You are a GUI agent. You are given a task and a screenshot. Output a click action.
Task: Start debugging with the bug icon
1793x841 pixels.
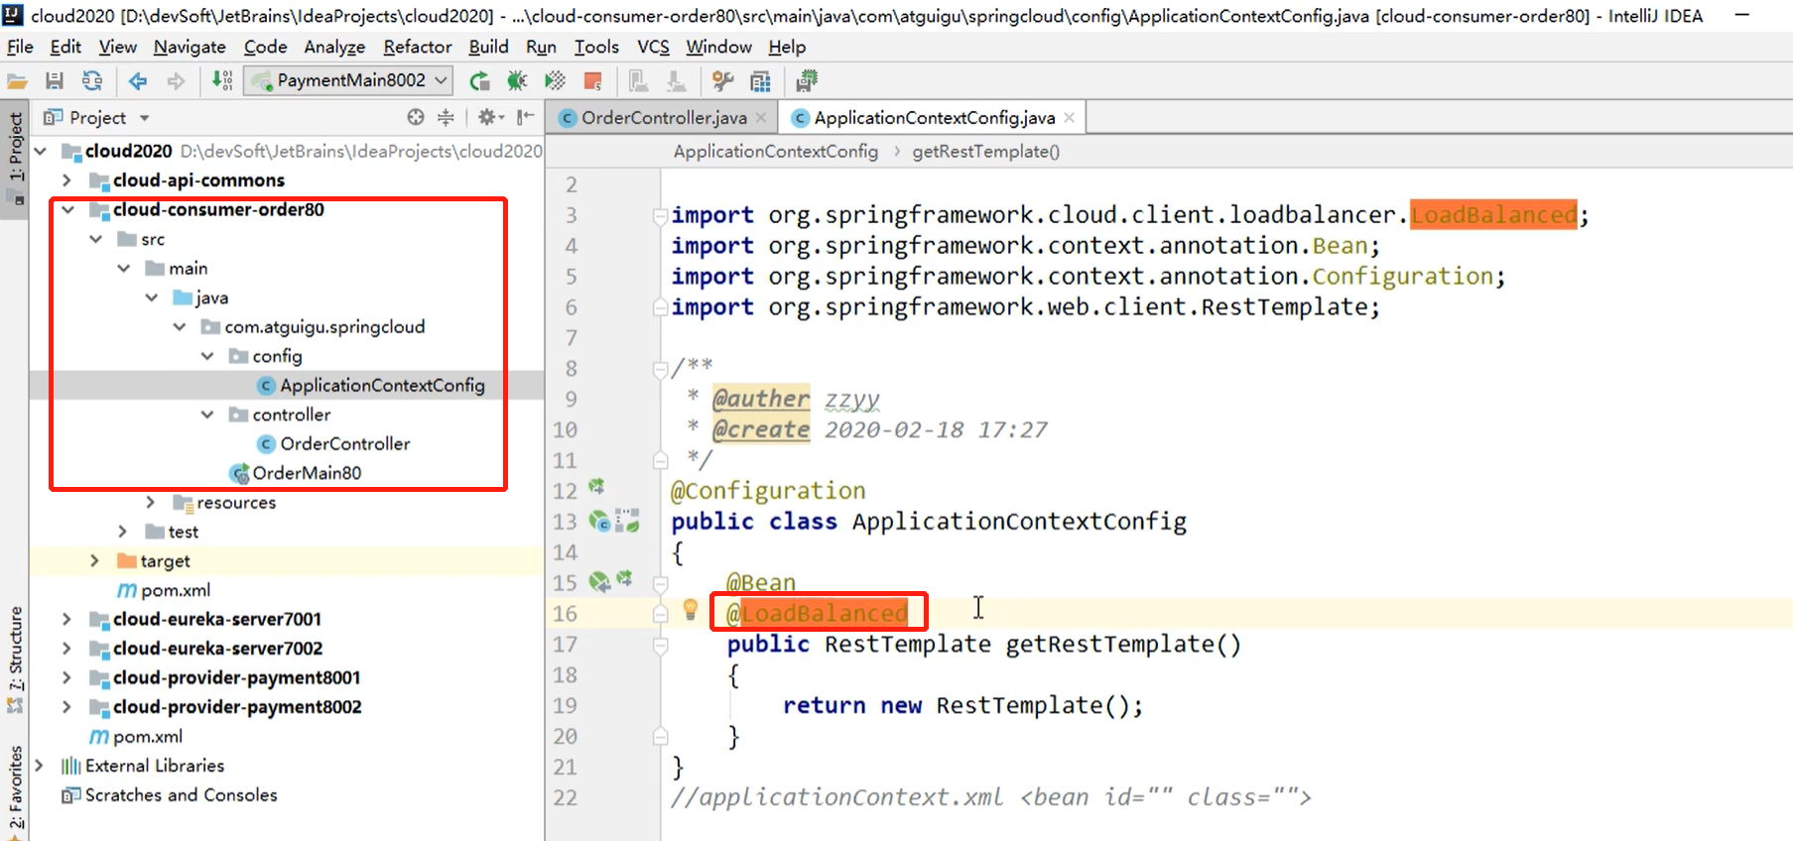click(x=517, y=81)
